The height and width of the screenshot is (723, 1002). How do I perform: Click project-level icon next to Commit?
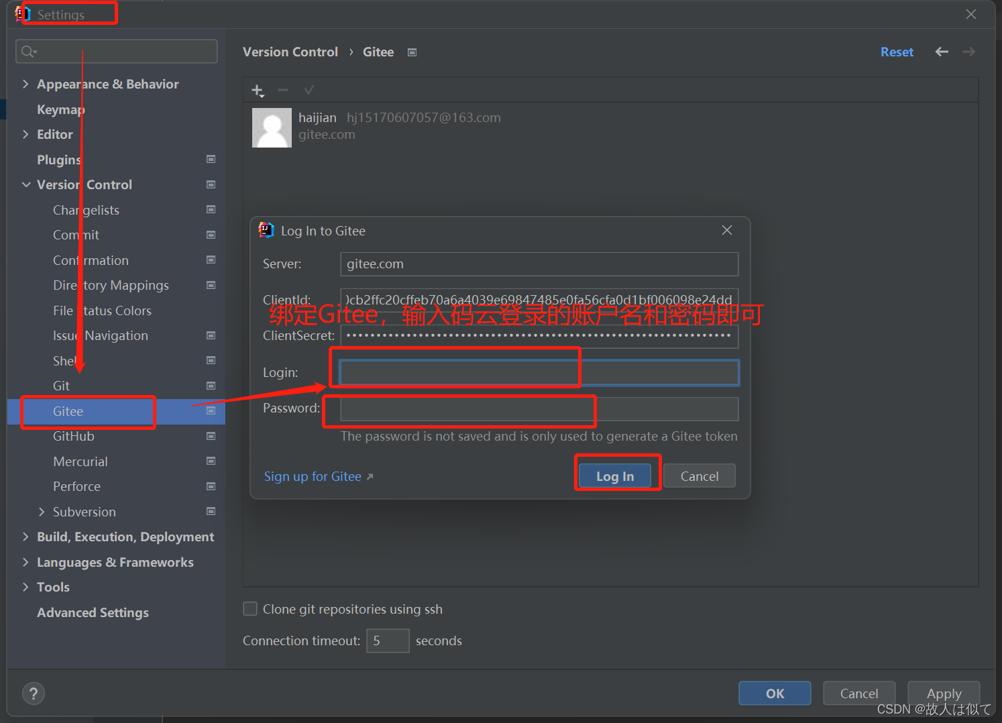click(x=211, y=235)
